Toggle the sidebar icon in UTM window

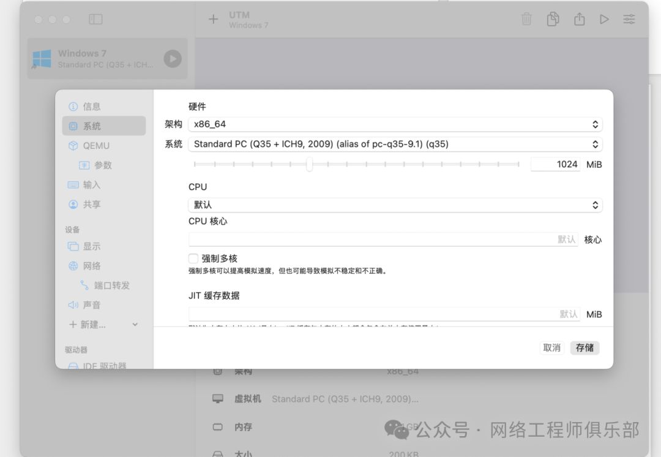coord(95,19)
